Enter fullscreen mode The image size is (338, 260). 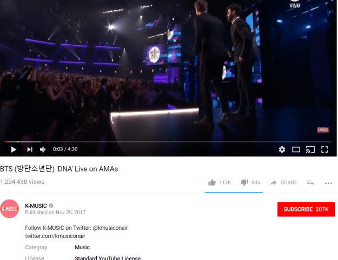[324, 149]
